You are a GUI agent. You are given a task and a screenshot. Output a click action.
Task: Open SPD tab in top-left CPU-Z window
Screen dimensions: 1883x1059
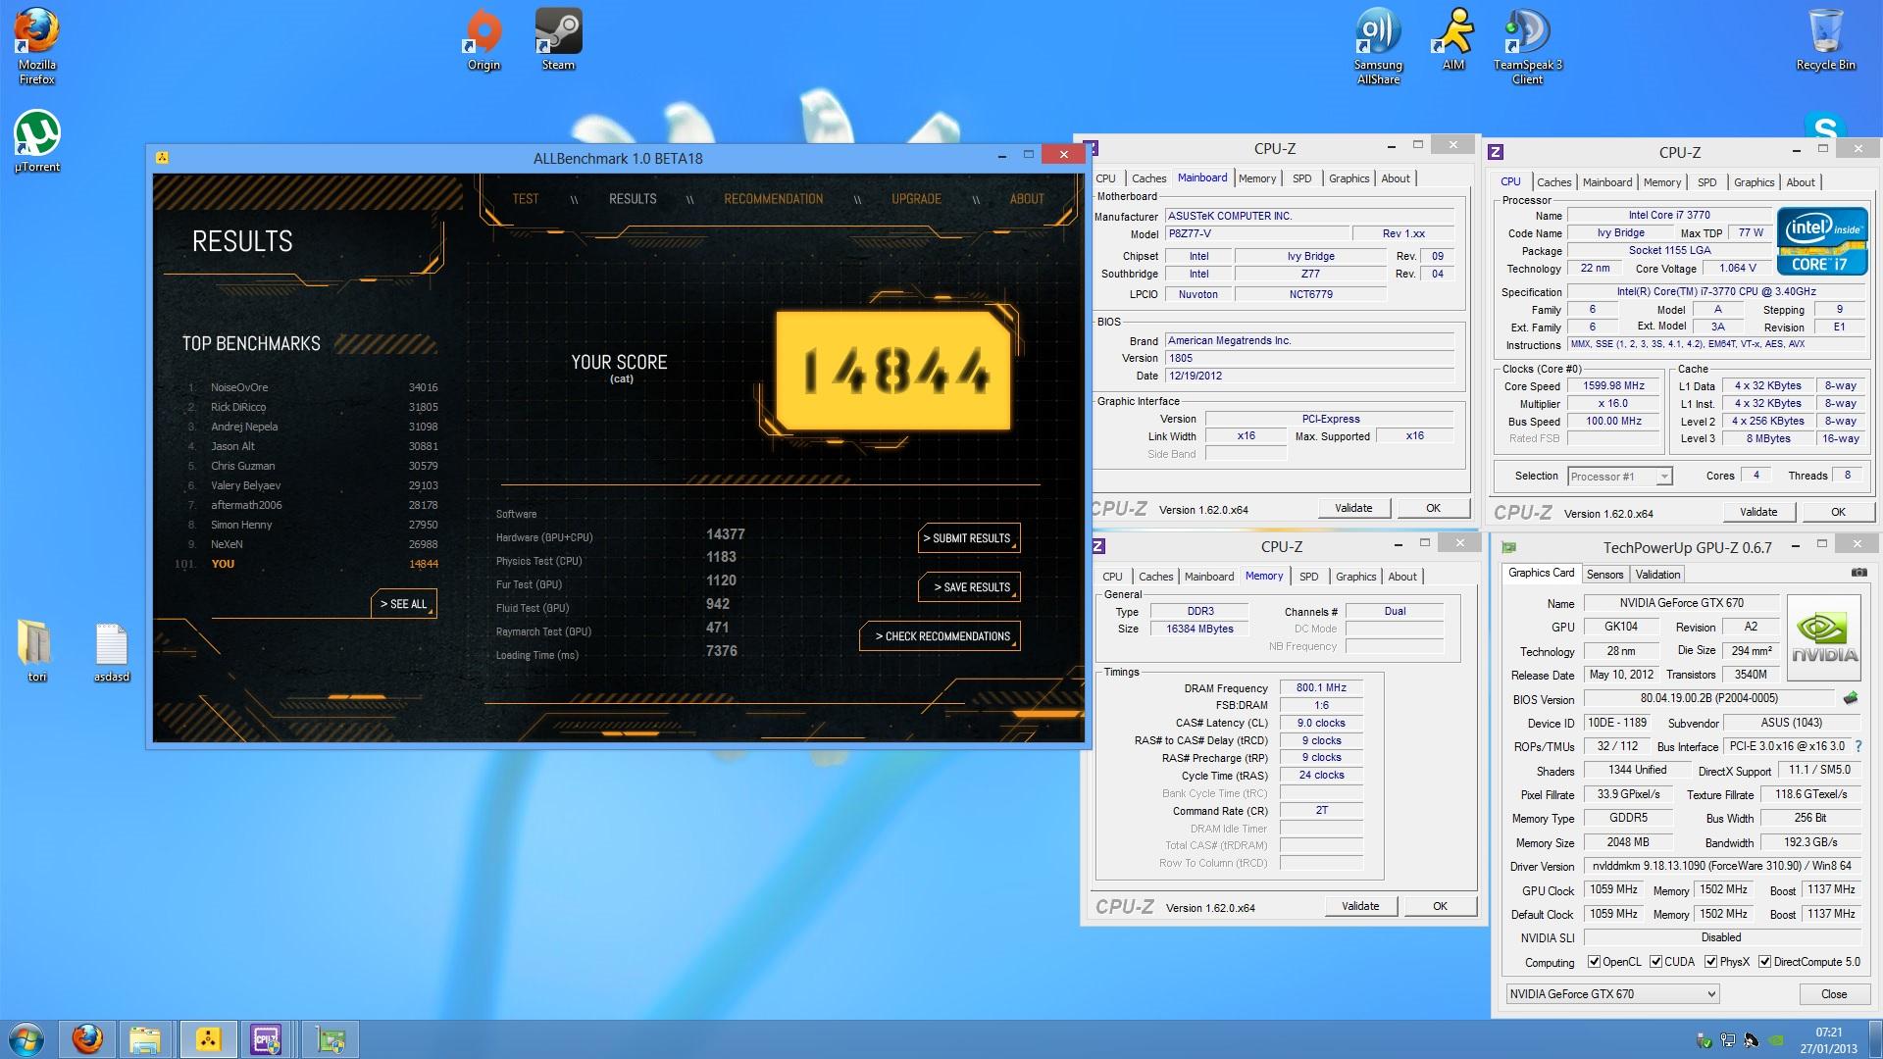1301,178
